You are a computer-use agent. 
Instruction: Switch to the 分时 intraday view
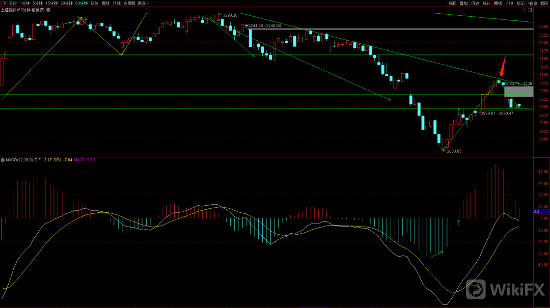pos(13,3)
